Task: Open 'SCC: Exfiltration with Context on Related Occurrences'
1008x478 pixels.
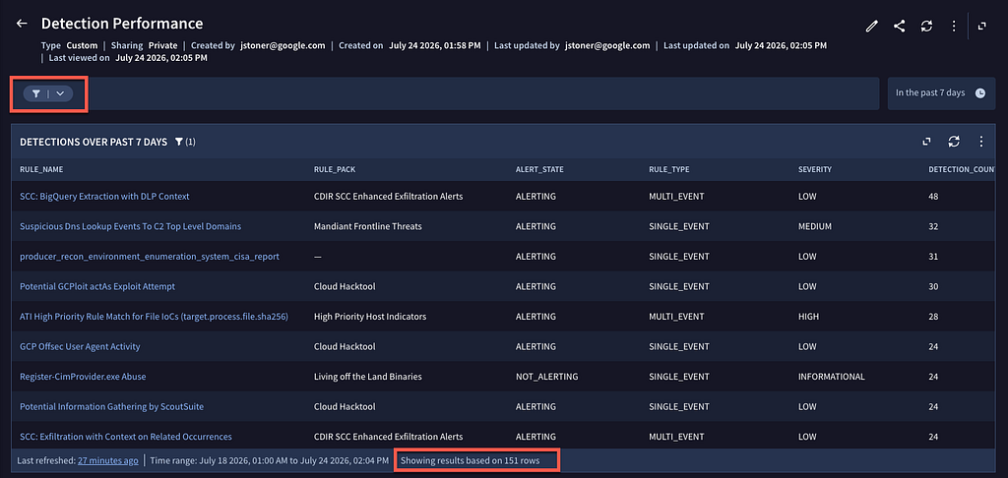Action: tap(126, 437)
